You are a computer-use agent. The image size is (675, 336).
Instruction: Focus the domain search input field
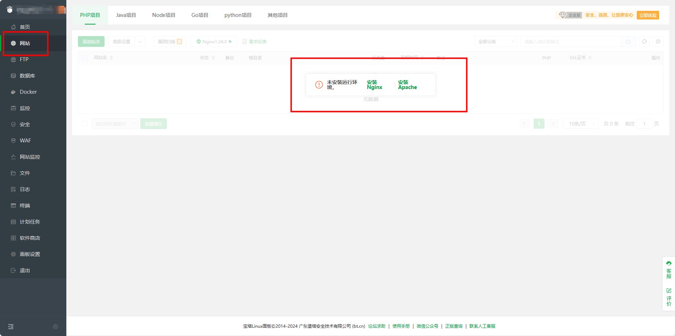(x=571, y=42)
